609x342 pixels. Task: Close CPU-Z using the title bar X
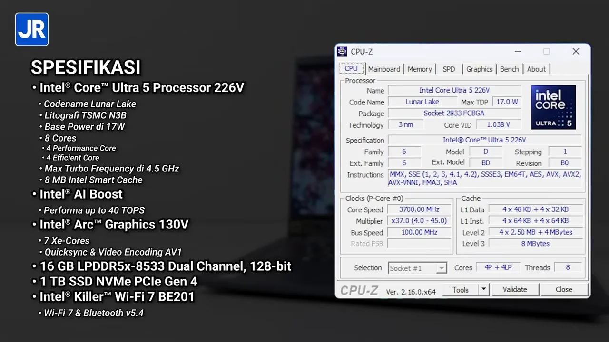click(576, 52)
